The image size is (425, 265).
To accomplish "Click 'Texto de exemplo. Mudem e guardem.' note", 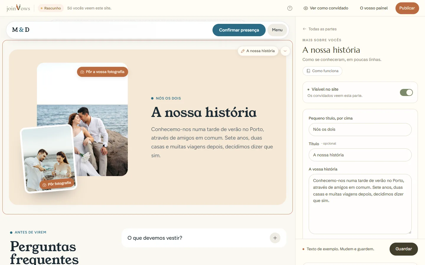I will 340,249.
